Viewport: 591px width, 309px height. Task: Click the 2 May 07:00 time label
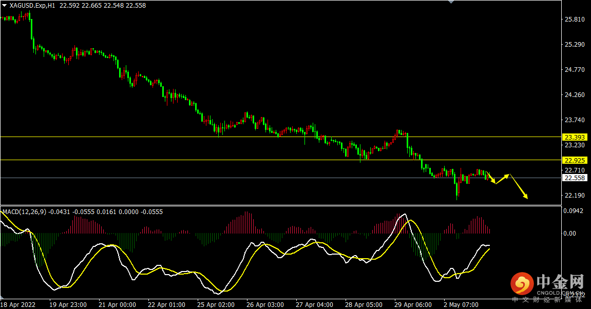461,304
